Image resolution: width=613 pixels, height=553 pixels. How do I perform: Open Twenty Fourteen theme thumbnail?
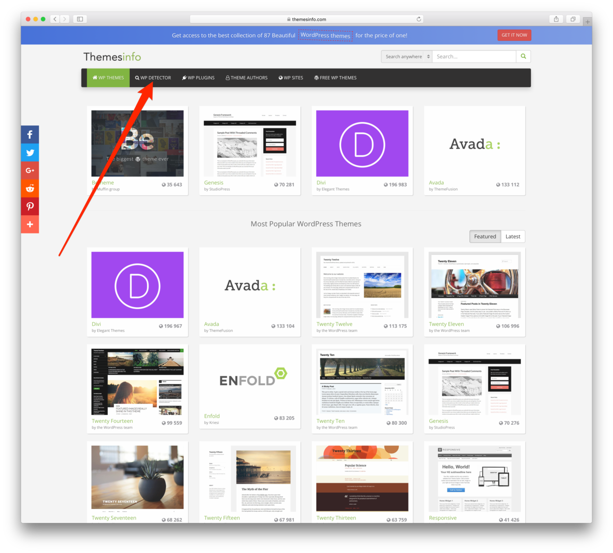(x=137, y=382)
